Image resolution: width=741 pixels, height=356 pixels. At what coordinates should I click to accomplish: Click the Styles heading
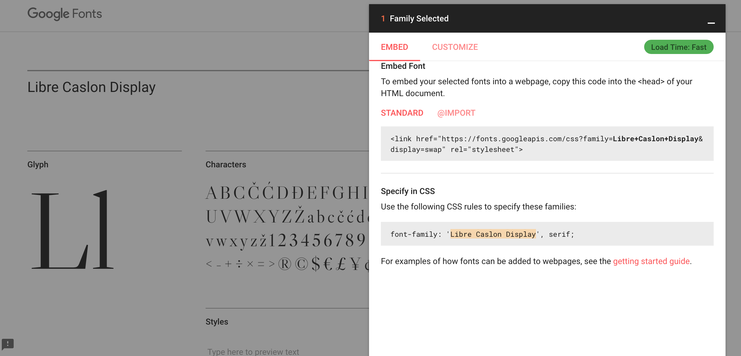(217, 322)
